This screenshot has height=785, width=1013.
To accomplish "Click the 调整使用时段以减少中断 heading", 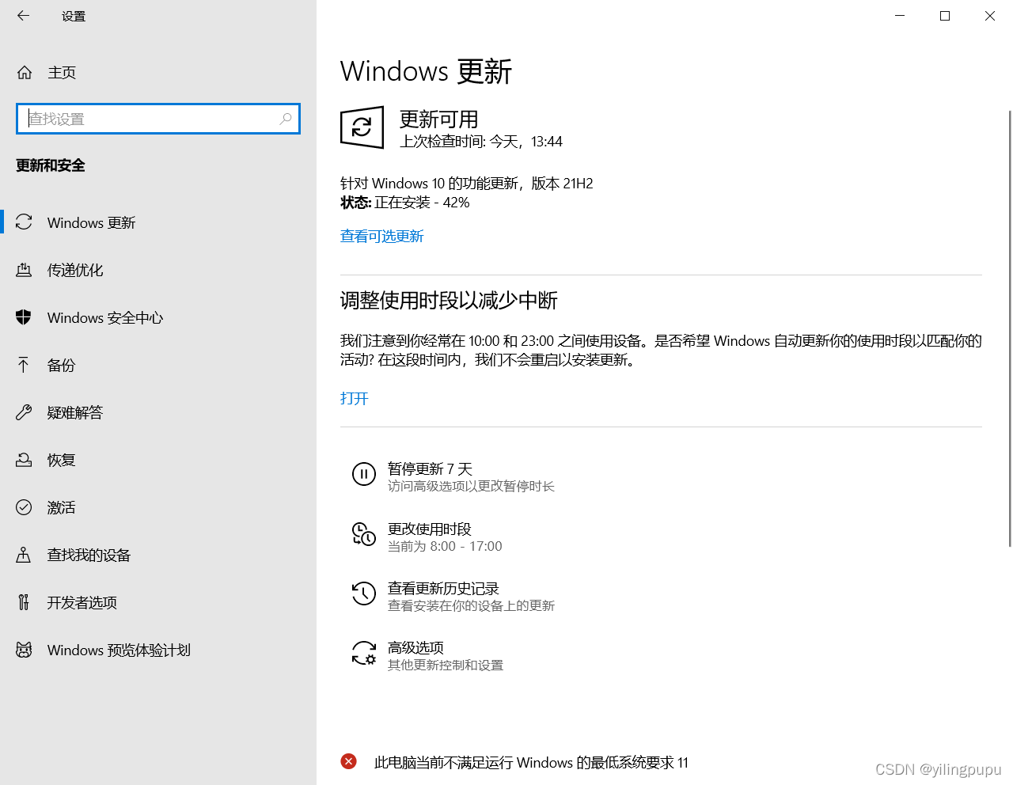I will click(449, 301).
